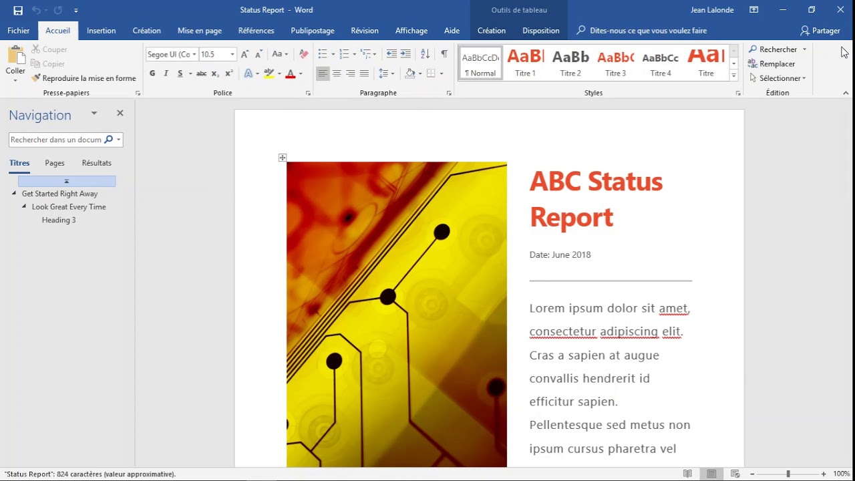Collapse the ribbon with the chevron

(846, 93)
